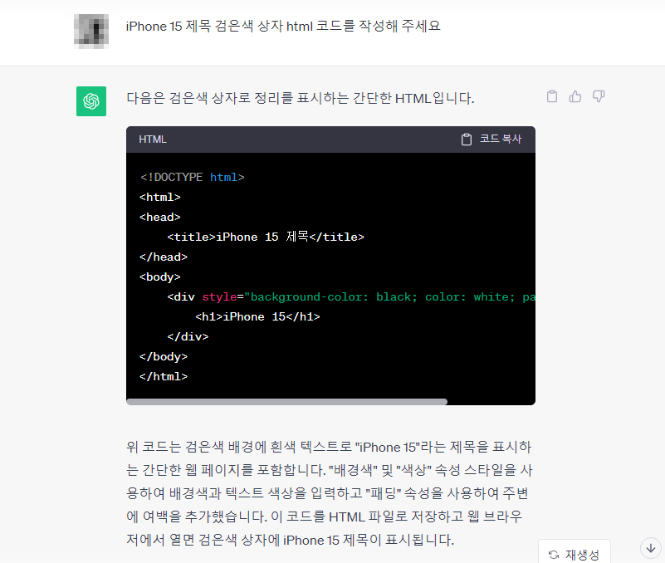The width and height of the screenshot is (665, 563).
Task: Click the horizontal scrollbar of the code block
Action: 286,402
